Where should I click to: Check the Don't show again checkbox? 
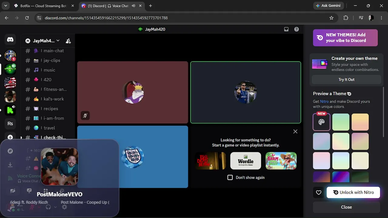(x=230, y=177)
